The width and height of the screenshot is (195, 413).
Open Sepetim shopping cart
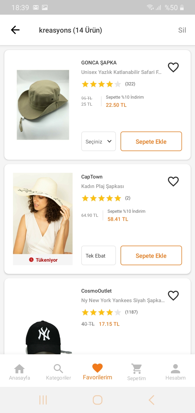click(x=136, y=372)
